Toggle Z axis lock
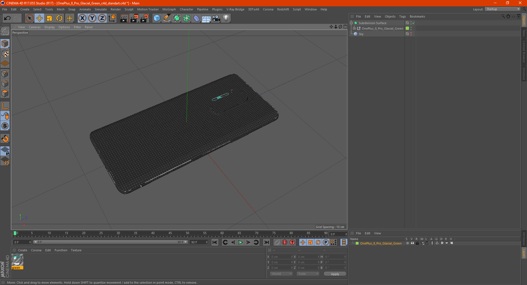 pos(102,18)
